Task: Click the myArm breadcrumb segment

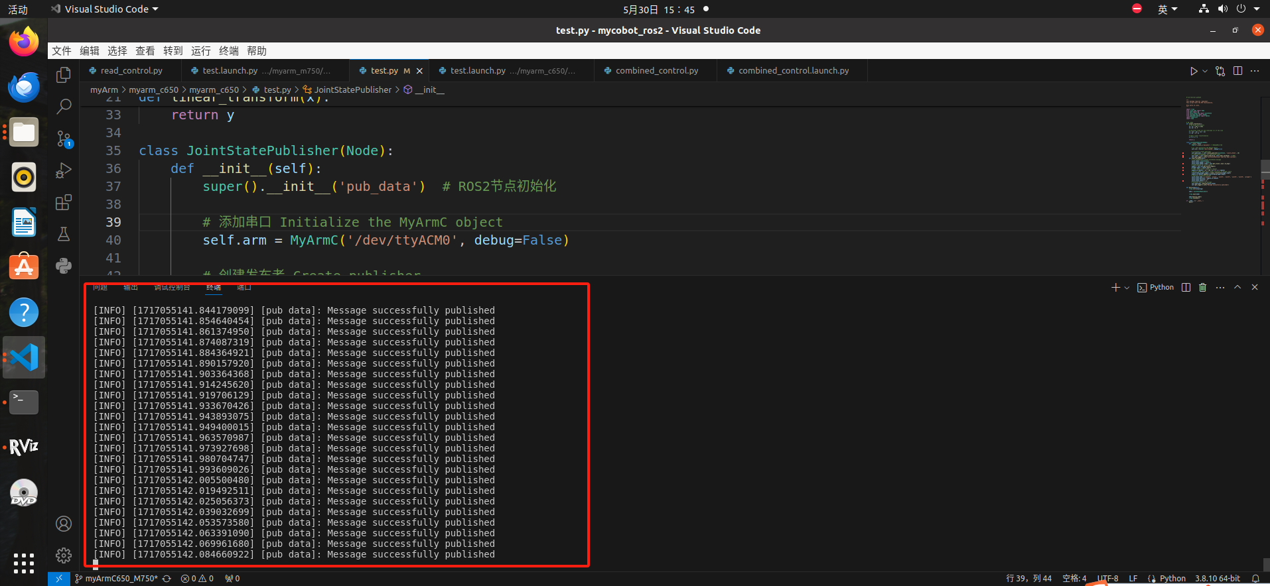Action: (x=104, y=89)
